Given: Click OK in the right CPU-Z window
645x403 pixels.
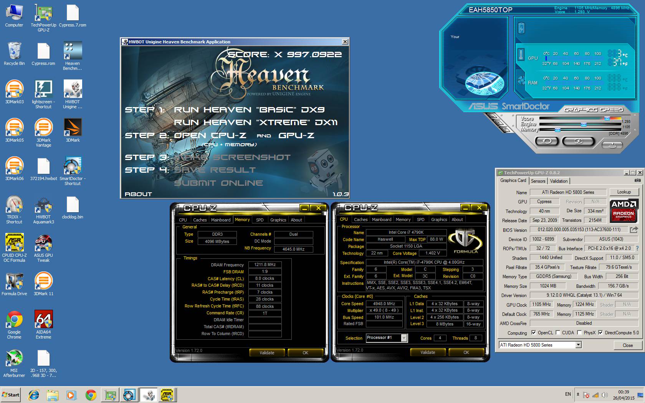Looking at the screenshot, I should [x=466, y=352].
